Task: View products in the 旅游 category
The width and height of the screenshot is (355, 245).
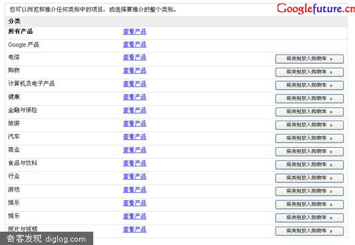Action: point(135,124)
